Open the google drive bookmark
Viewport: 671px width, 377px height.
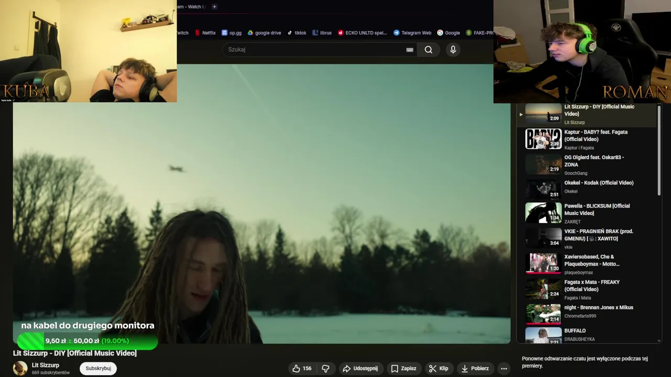(264, 32)
